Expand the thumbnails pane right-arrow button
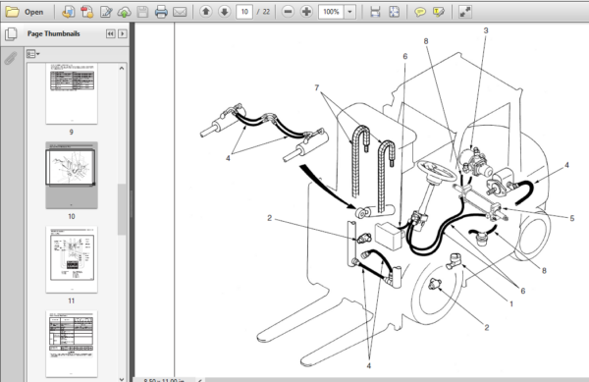This screenshot has height=382, width=589. point(123,33)
